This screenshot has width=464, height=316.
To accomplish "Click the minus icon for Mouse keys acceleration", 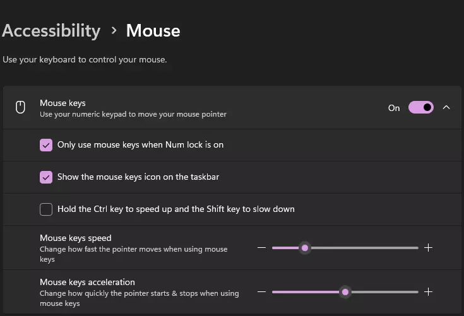I will point(262,292).
